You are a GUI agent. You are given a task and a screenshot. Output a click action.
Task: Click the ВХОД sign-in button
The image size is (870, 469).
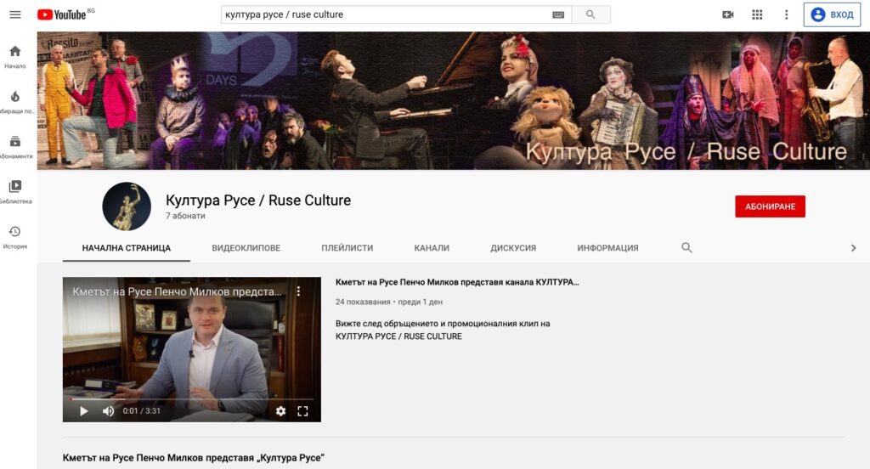(832, 14)
